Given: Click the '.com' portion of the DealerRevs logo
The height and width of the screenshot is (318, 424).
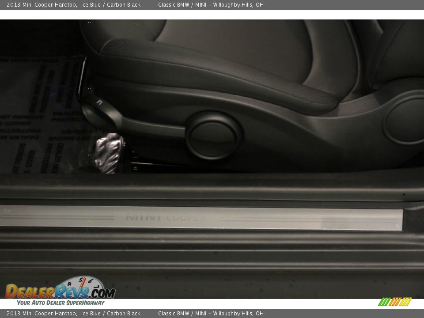Looking at the screenshot, I should click(102, 292).
